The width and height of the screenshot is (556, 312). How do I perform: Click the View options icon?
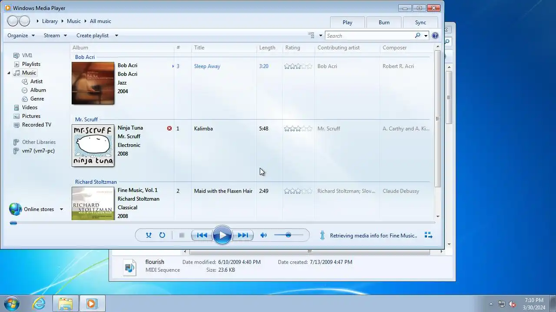coord(311,36)
